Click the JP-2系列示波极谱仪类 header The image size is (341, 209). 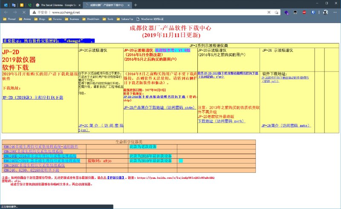click(x=208, y=46)
